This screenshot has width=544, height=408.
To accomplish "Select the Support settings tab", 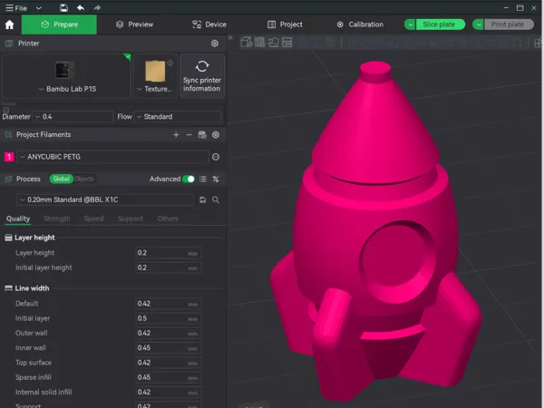I will click(x=131, y=219).
